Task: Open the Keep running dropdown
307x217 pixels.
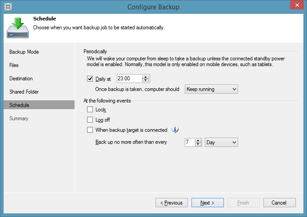Action: pyautogui.click(x=211, y=89)
